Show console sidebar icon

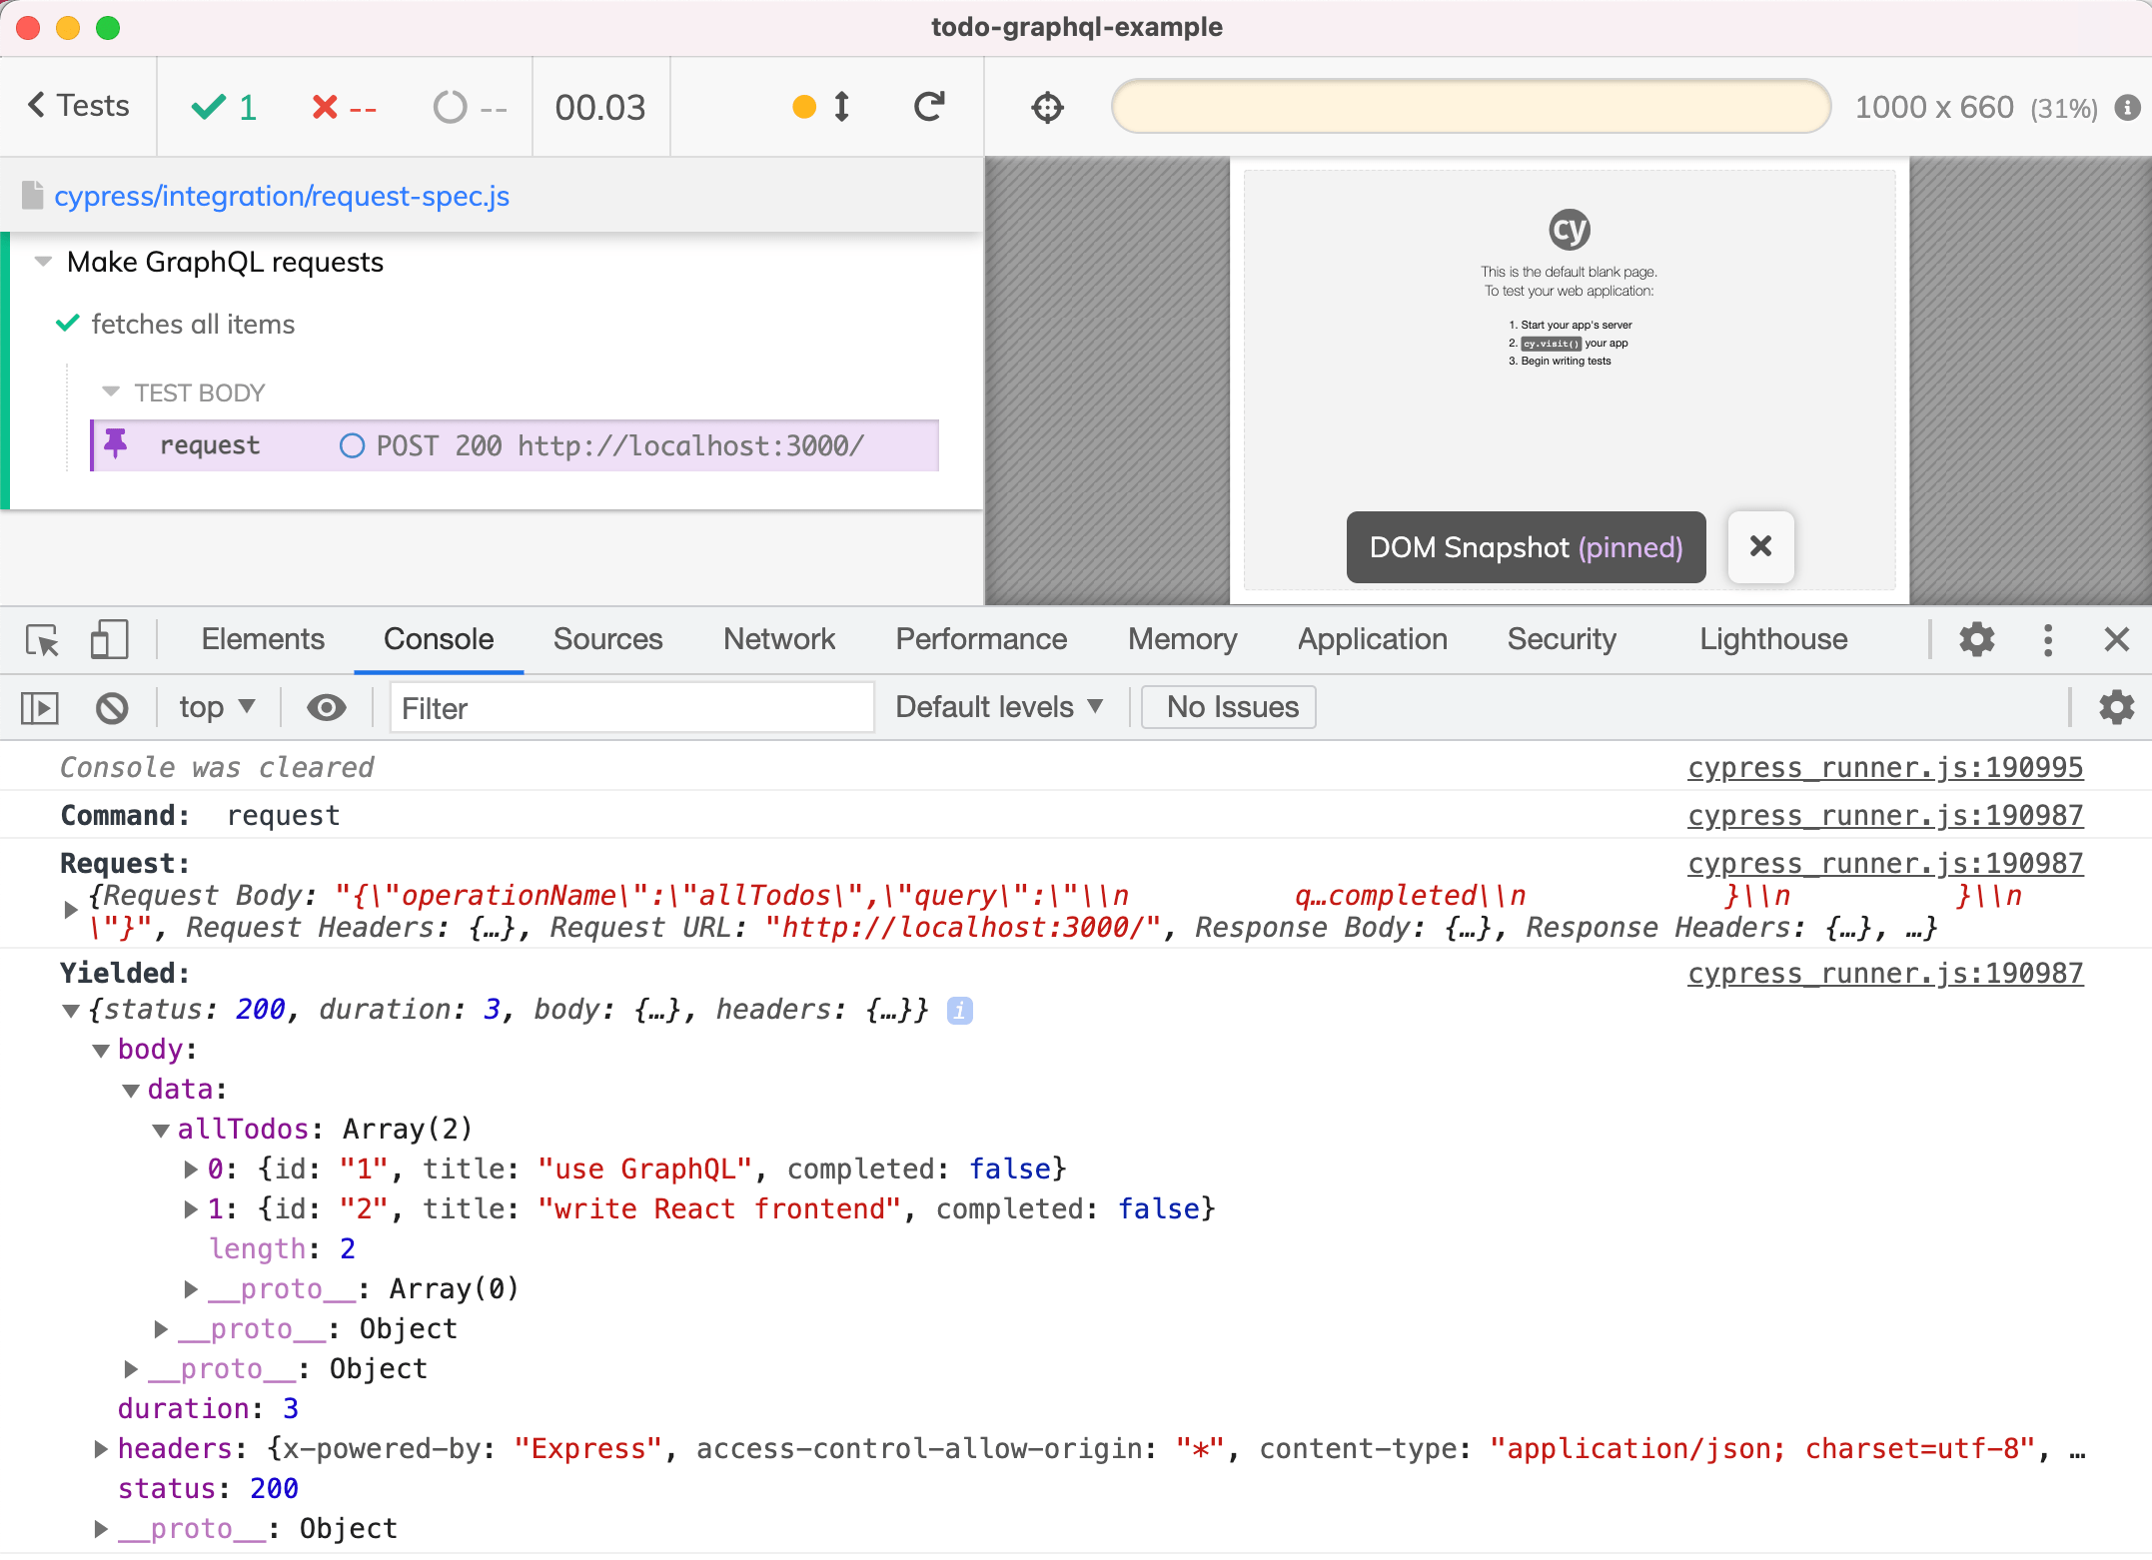coord(40,708)
